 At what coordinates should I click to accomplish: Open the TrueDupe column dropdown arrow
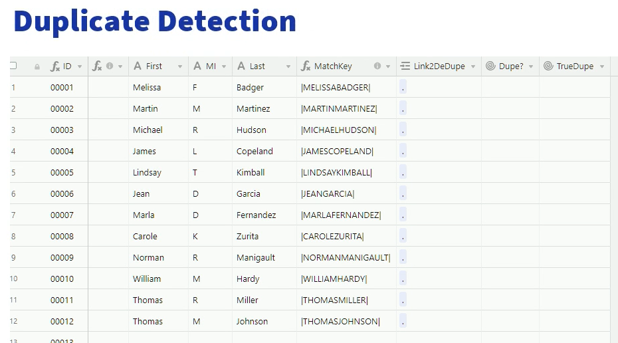coord(602,66)
